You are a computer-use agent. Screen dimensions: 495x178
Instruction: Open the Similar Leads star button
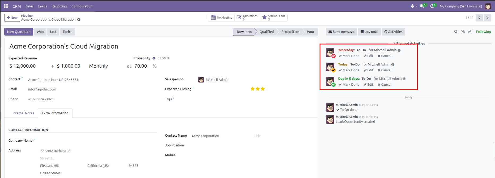click(x=274, y=18)
